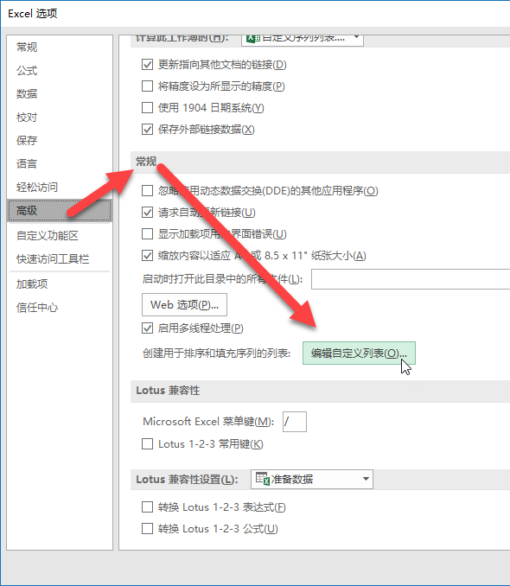Expand the Lotus 兼容性设置 sheet dropdown
The image size is (510, 586).
point(312,479)
